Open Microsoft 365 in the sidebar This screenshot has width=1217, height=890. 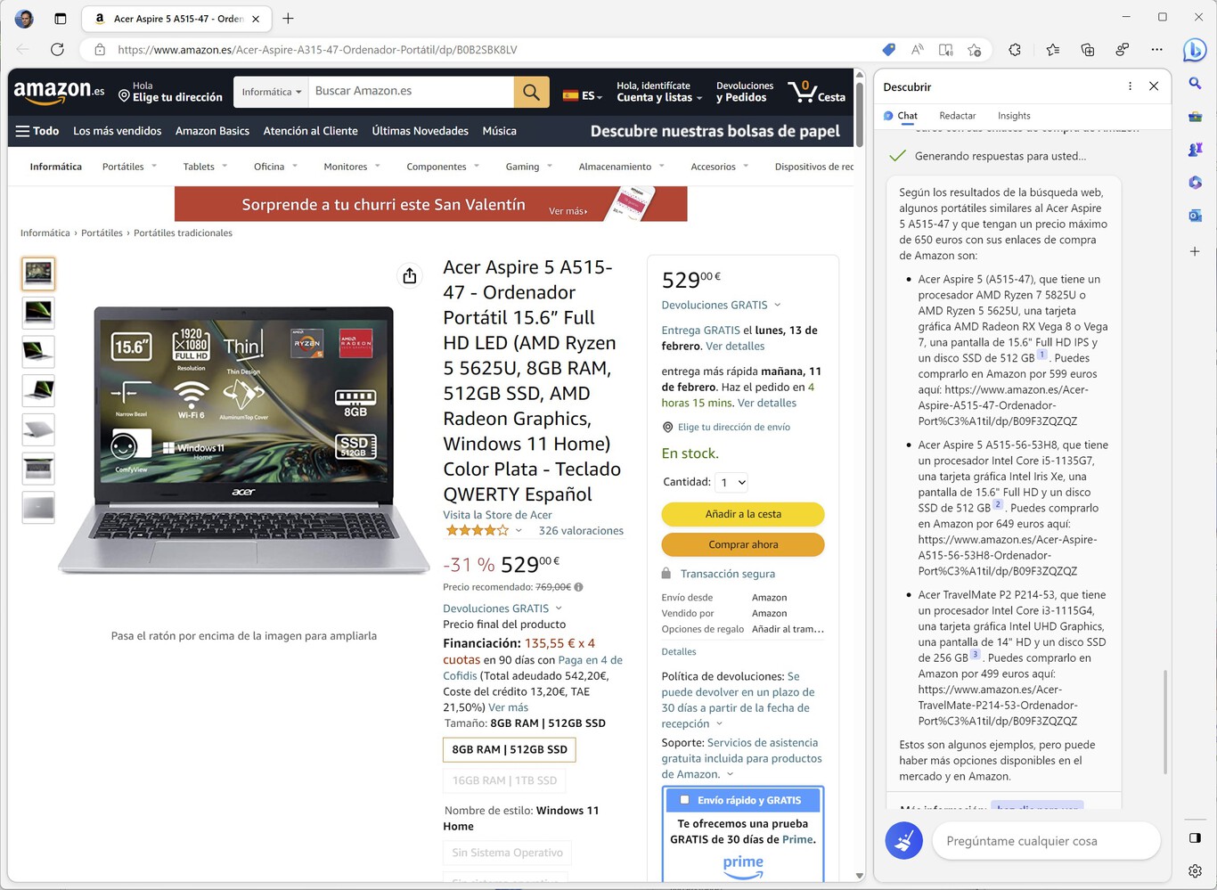[1195, 181]
